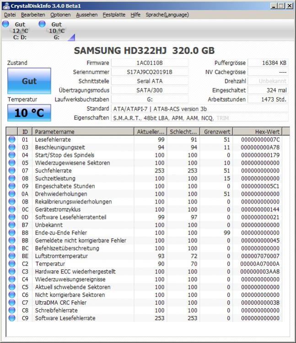
Task: Click status orb of C9 Software Lesefehlerrate row
Action: point(12,318)
